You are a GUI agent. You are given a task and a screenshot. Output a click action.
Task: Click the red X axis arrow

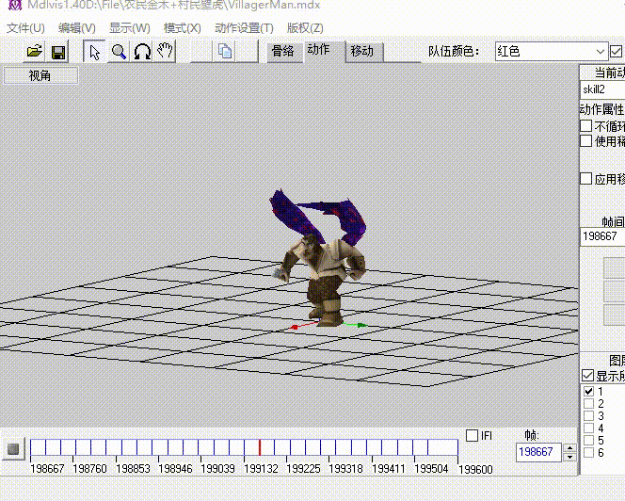click(x=295, y=327)
